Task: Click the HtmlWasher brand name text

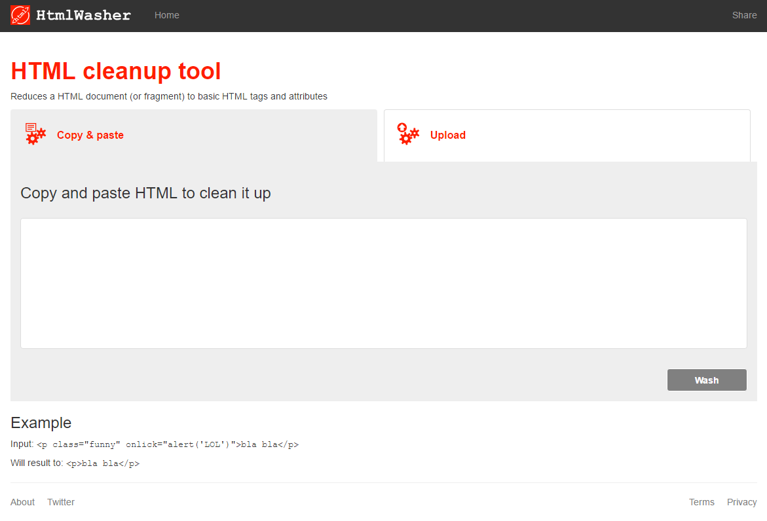Action: [x=83, y=15]
